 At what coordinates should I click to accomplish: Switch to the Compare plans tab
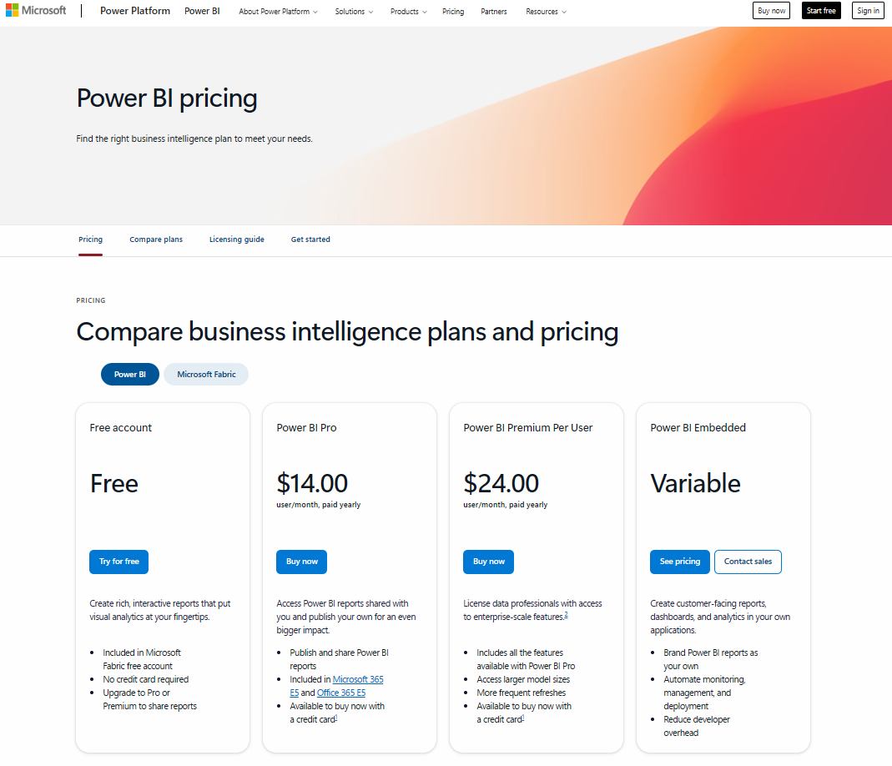[x=156, y=239]
